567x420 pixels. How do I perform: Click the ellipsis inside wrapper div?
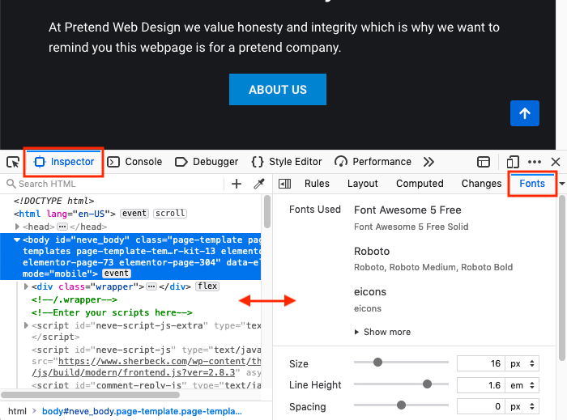(x=151, y=286)
